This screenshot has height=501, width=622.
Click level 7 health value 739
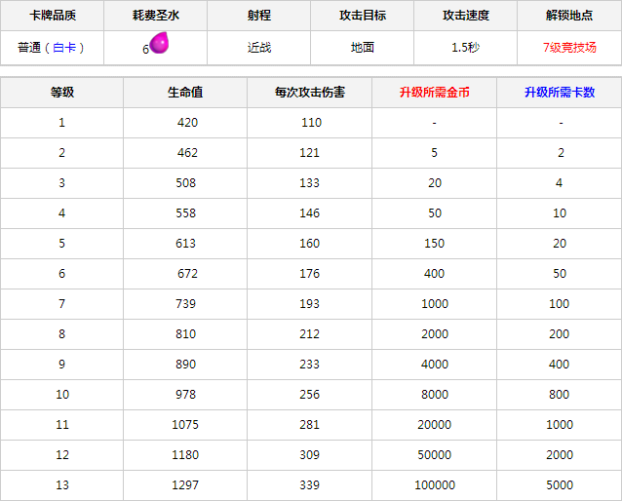tap(185, 304)
